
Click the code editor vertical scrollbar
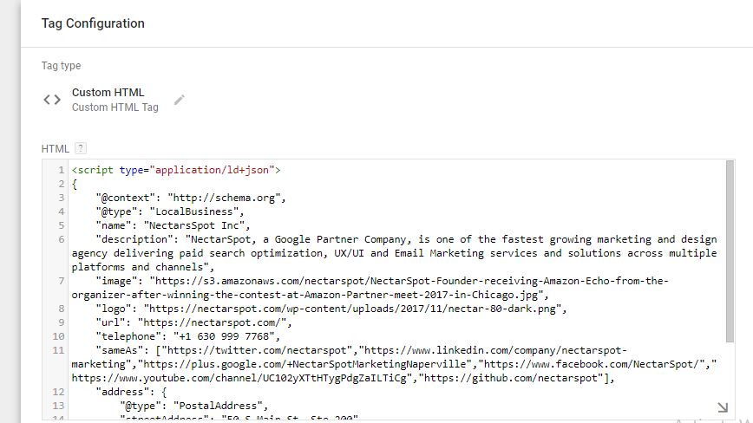[730, 260]
